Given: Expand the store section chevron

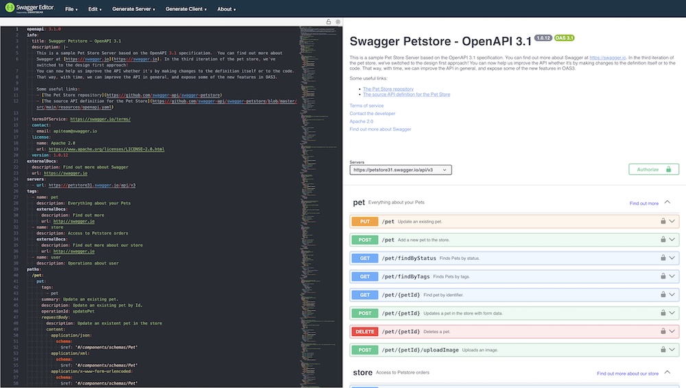Looking at the screenshot, I should tap(672, 374).
